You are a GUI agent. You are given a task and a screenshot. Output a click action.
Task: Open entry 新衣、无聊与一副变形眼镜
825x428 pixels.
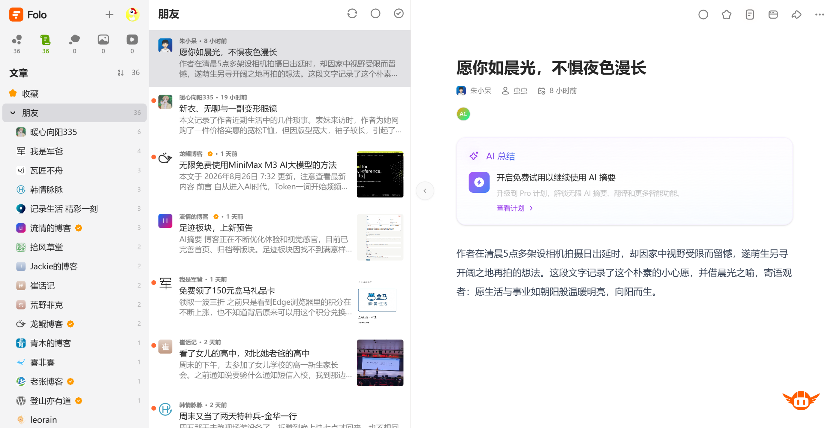[x=279, y=115]
